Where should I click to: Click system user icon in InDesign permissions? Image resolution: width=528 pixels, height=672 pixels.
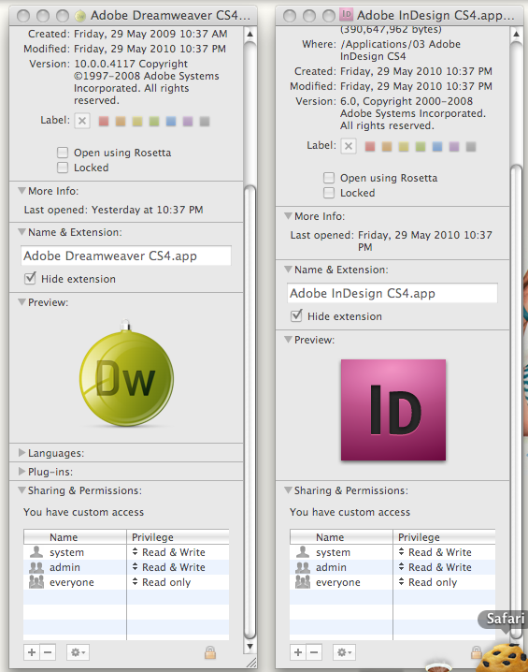coord(303,552)
